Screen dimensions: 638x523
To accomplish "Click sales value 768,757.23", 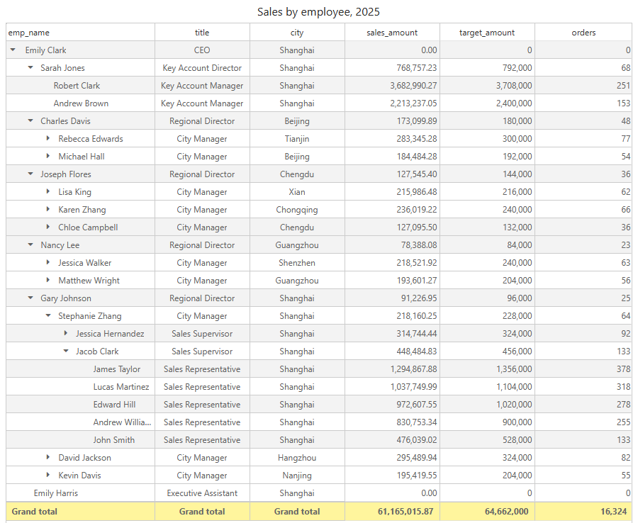I will (x=417, y=68).
